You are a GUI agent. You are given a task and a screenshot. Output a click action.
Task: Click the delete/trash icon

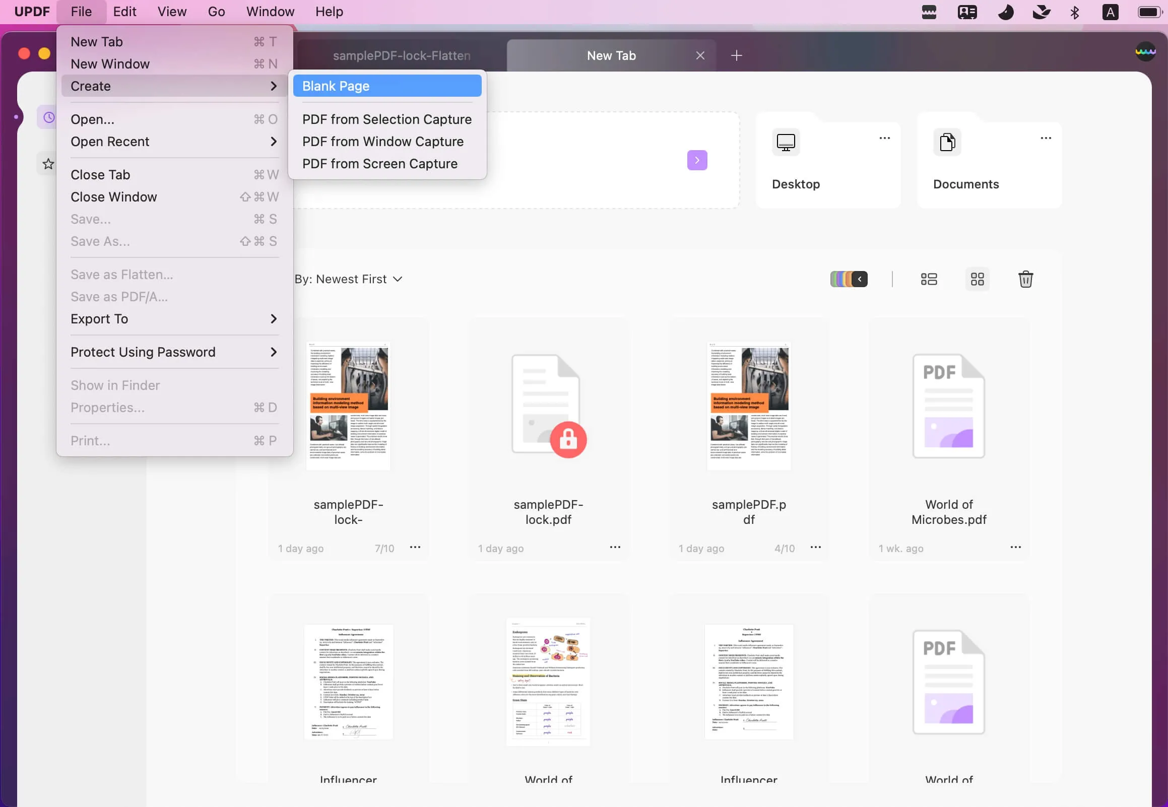click(x=1025, y=280)
